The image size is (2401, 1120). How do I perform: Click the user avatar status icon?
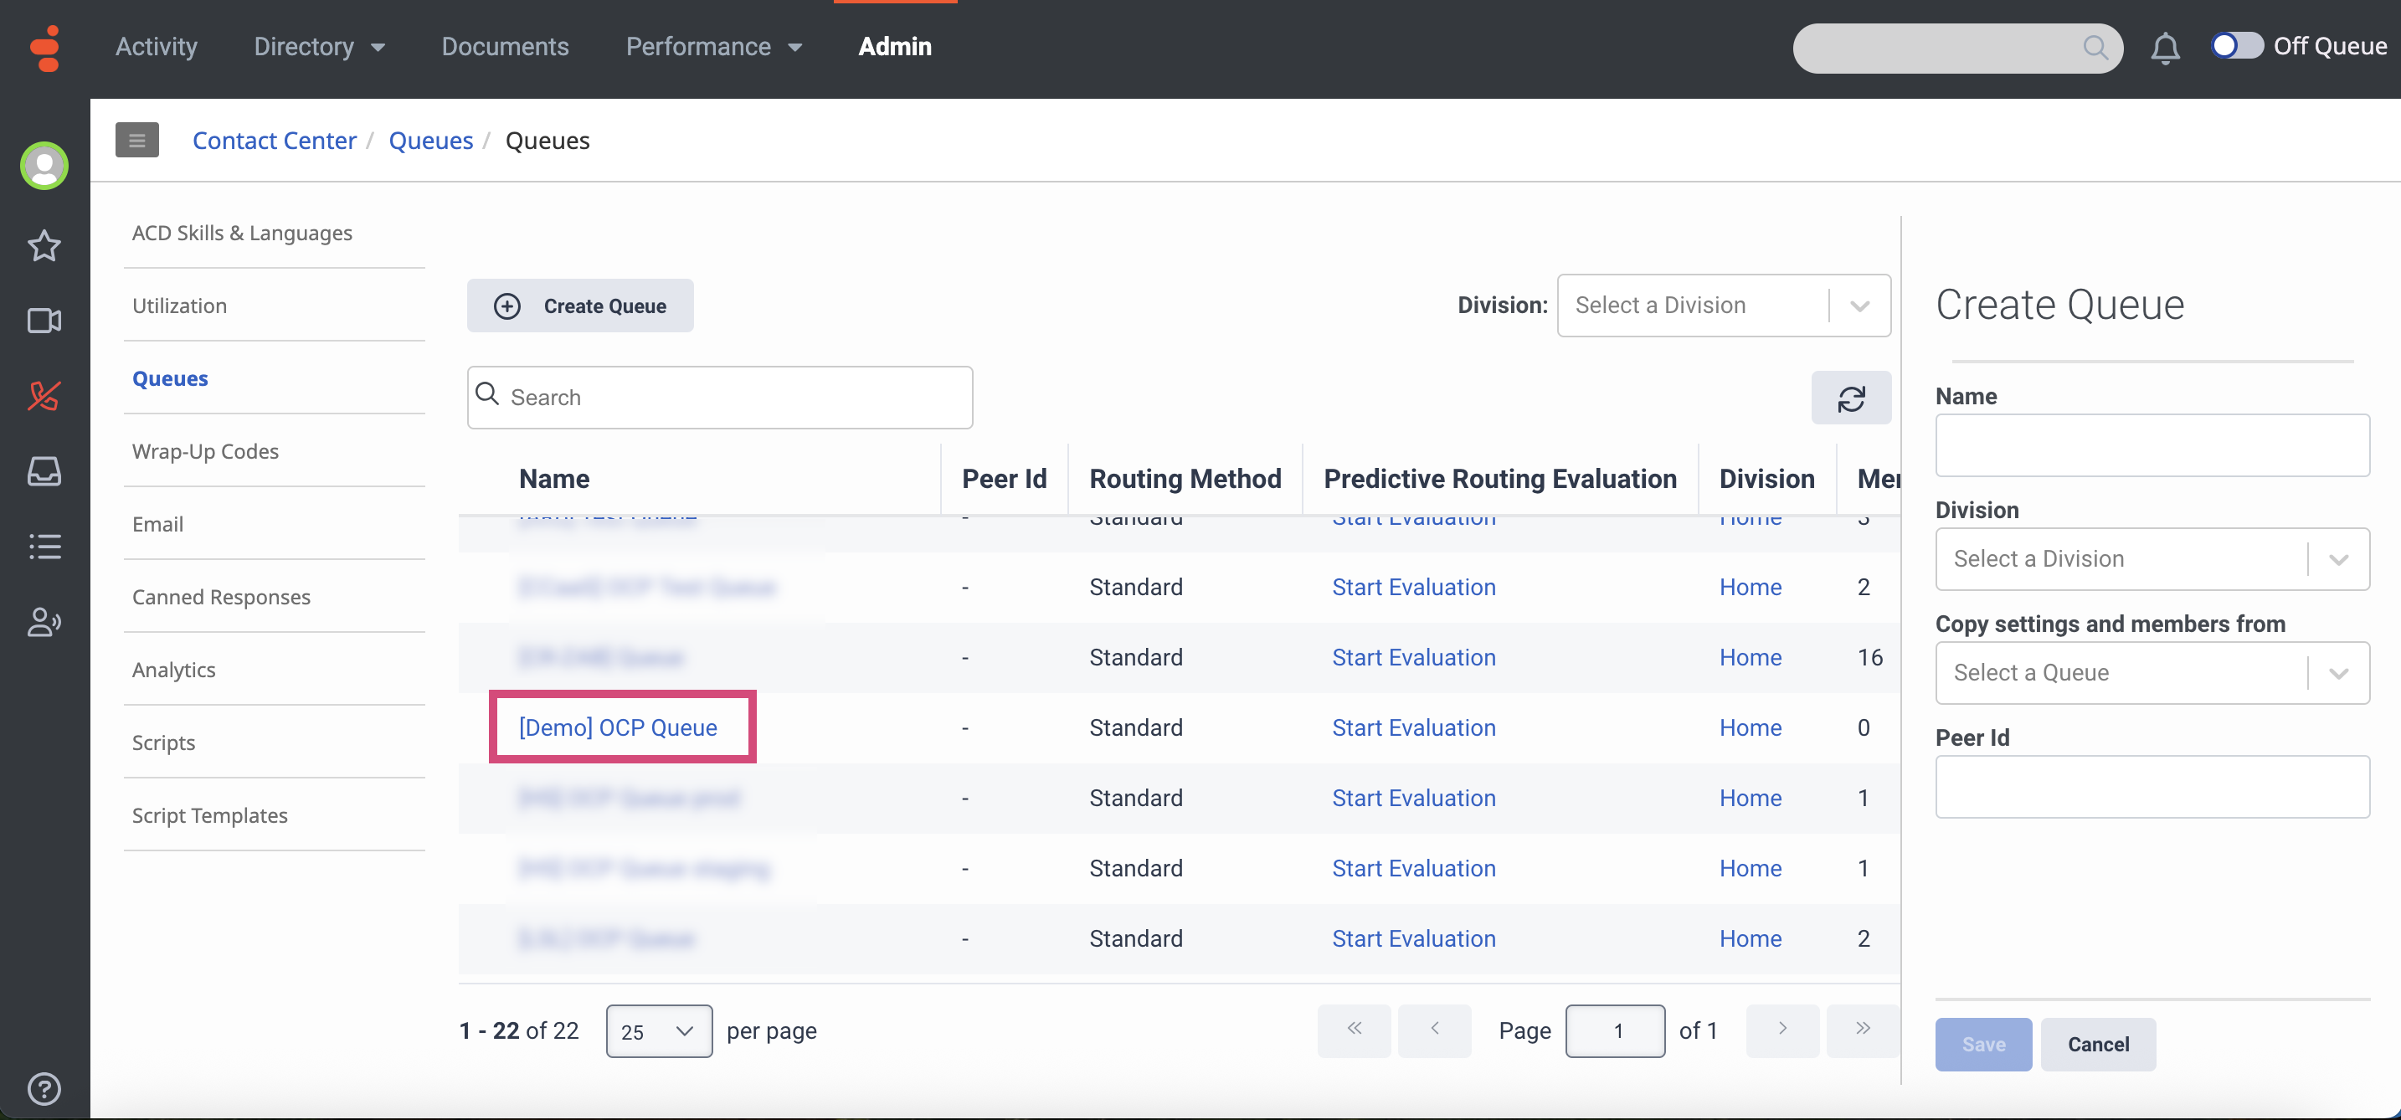pos(44,167)
